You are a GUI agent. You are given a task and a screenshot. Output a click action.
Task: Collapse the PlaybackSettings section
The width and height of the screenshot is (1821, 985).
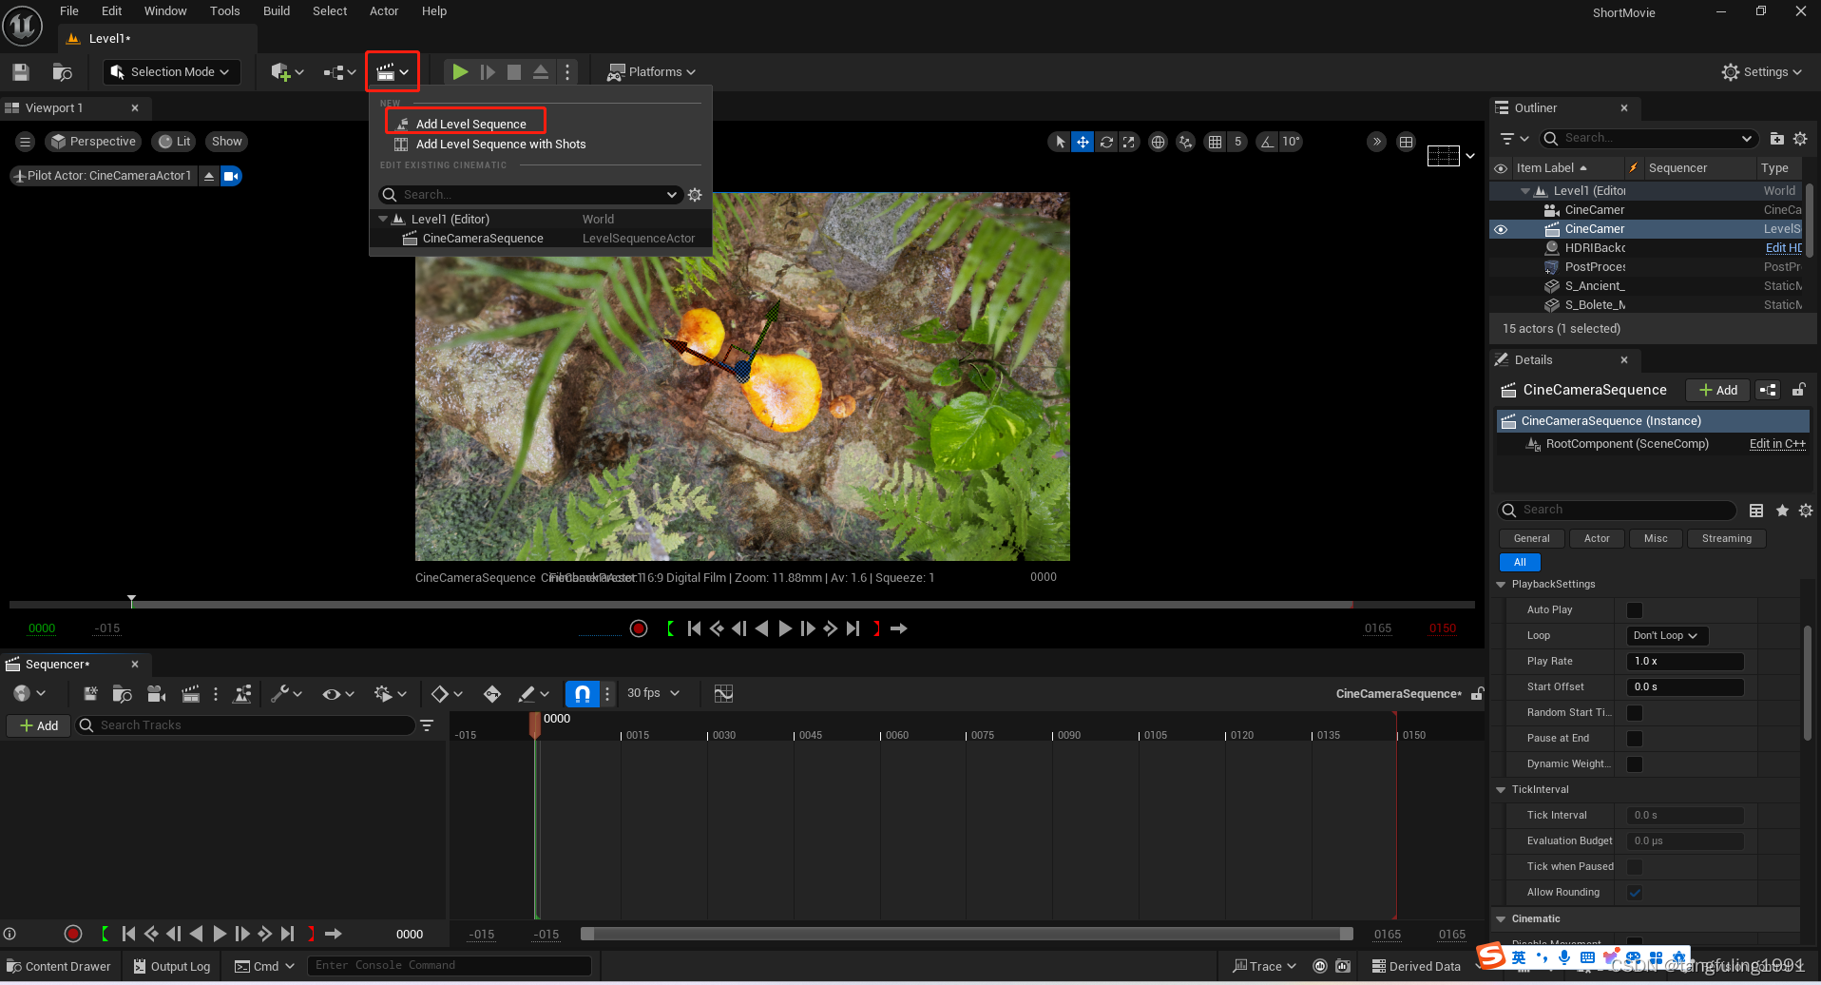click(x=1502, y=585)
